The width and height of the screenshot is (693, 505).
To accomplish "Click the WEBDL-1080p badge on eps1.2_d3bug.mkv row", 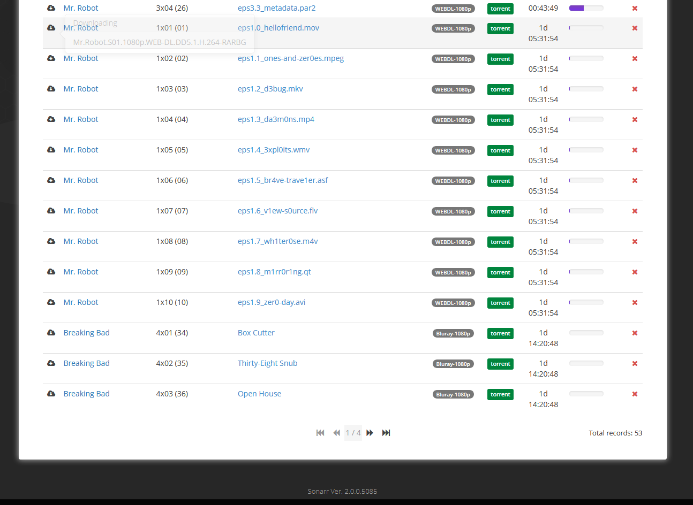I will [453, 89].
